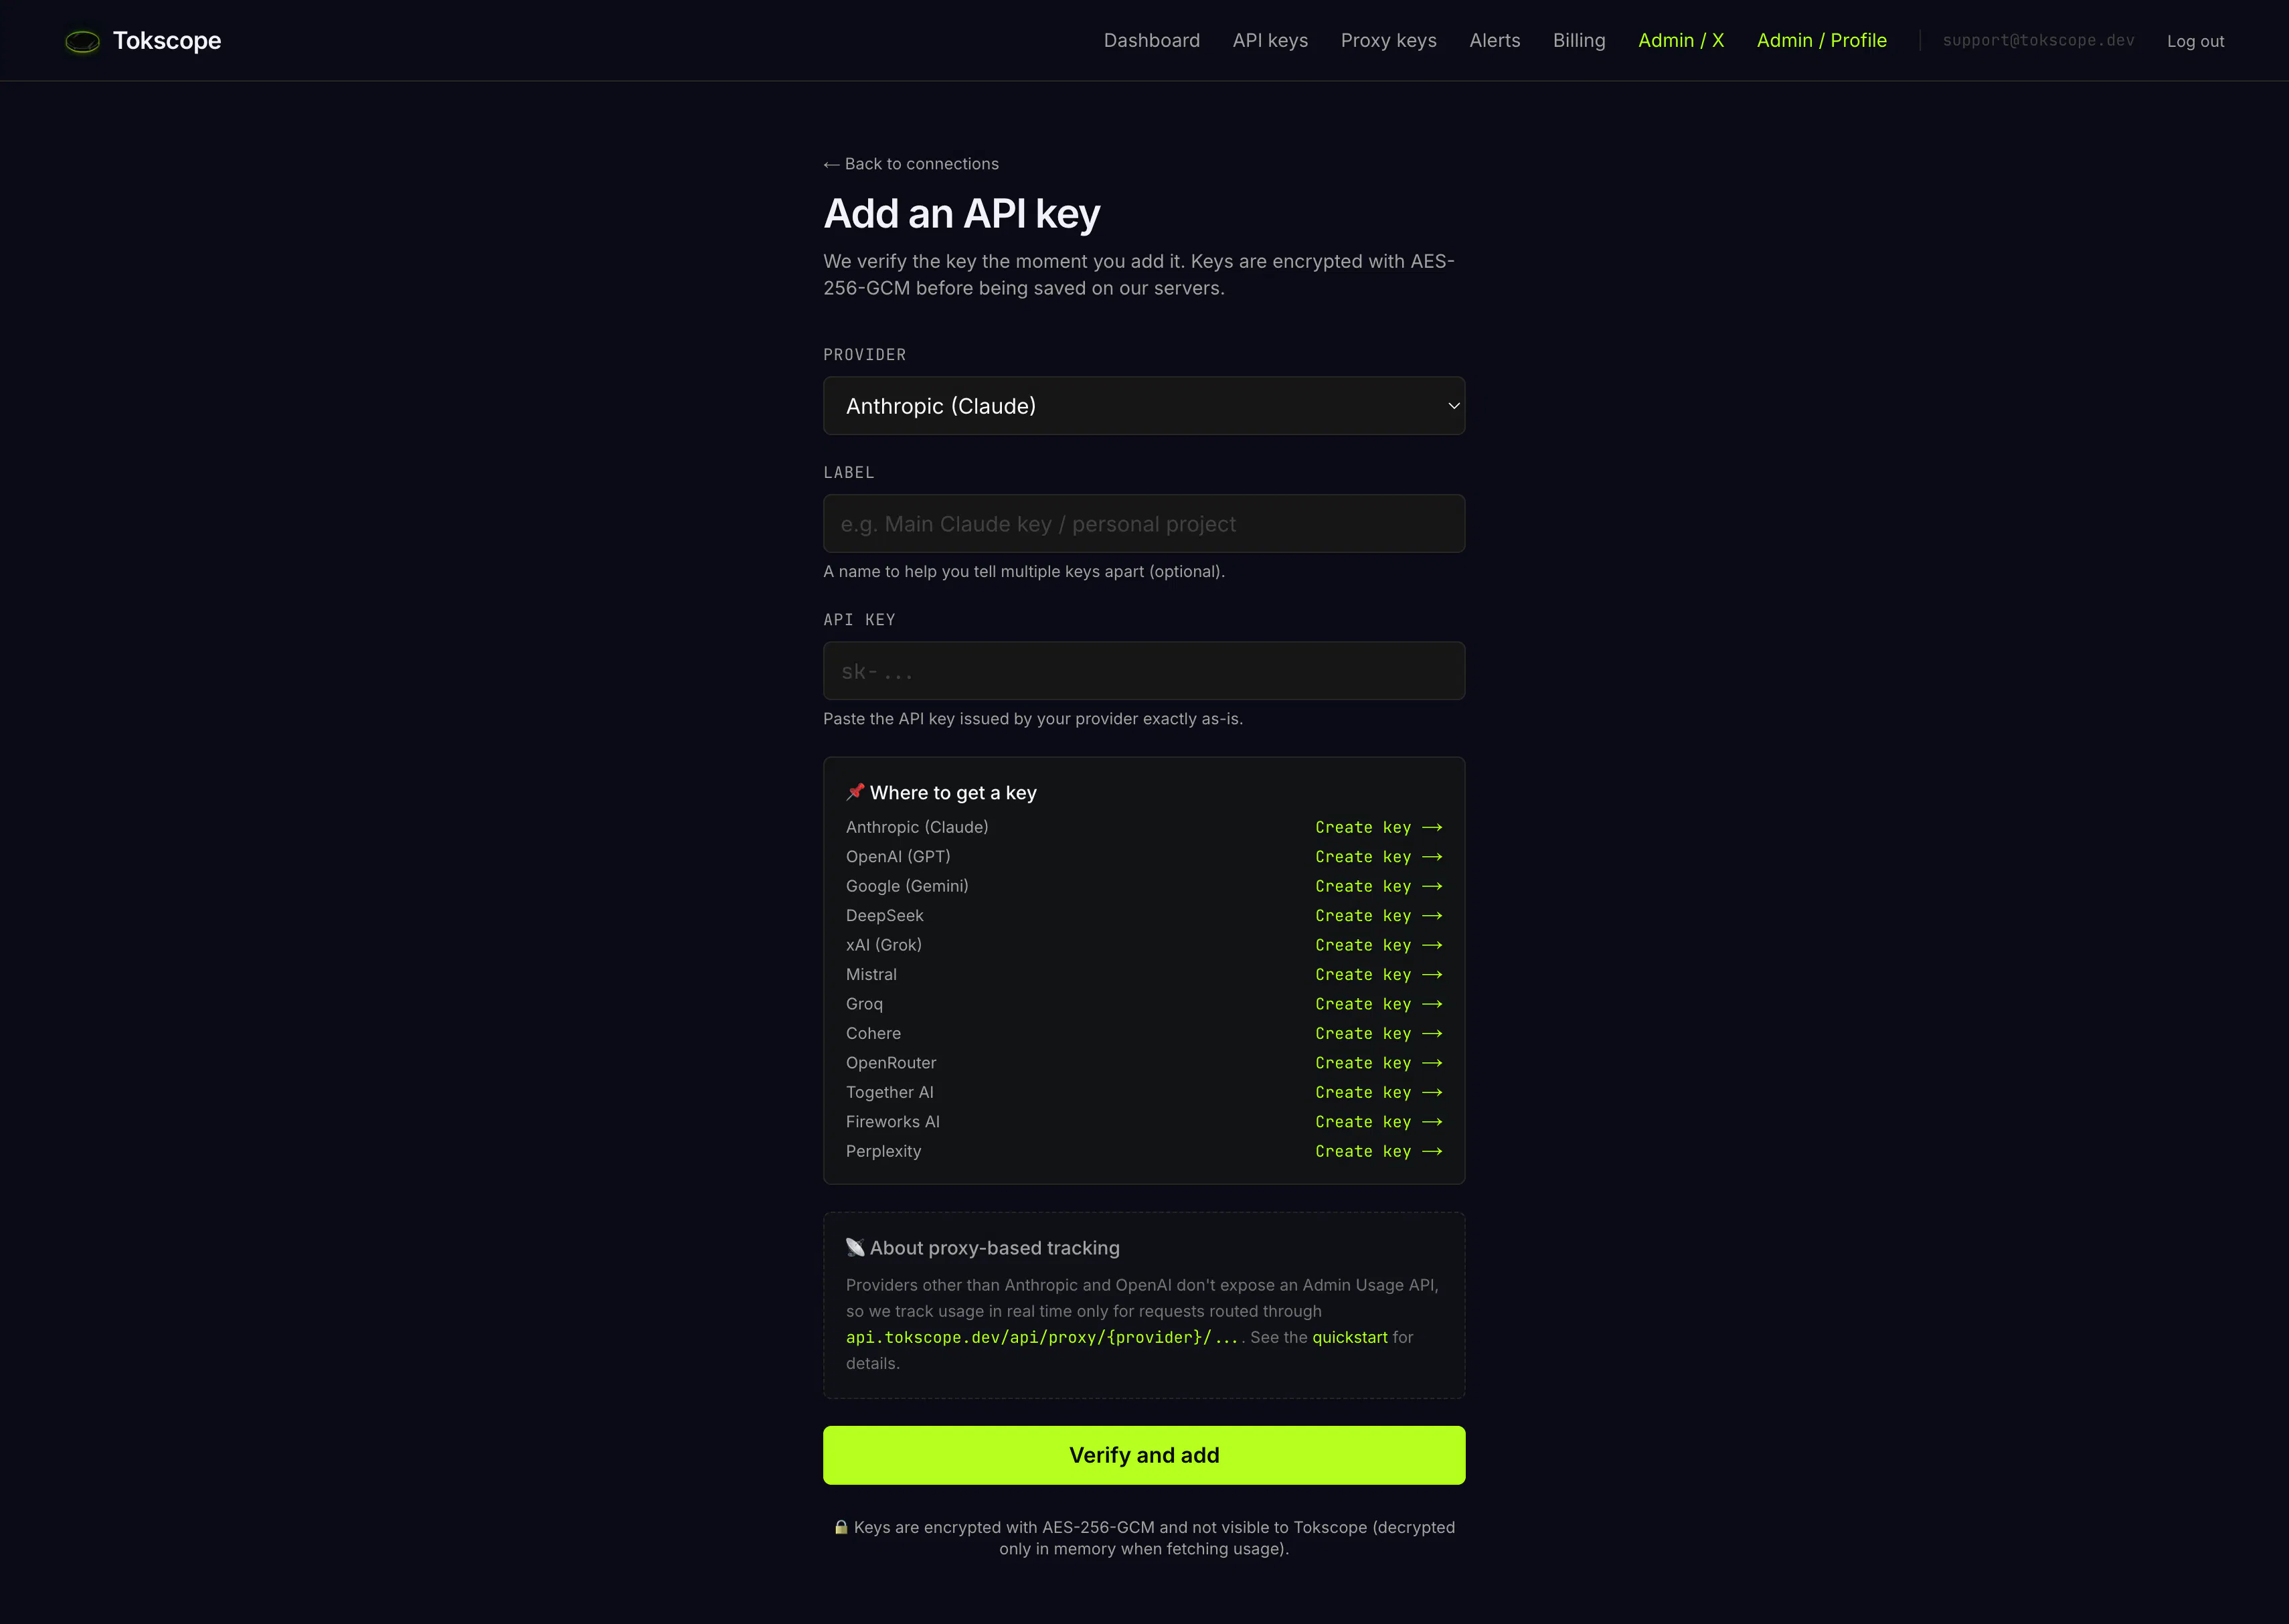The image size is (2289, 1624).
Task: Click Create key for Fireworks AI
Action: point(1378,1122)
